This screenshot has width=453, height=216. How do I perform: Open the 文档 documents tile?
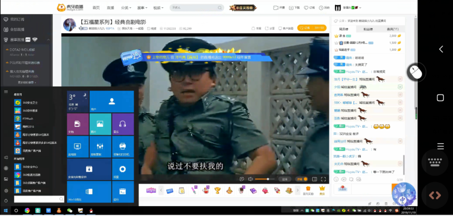pyautogui.click(x=78, y=124)
